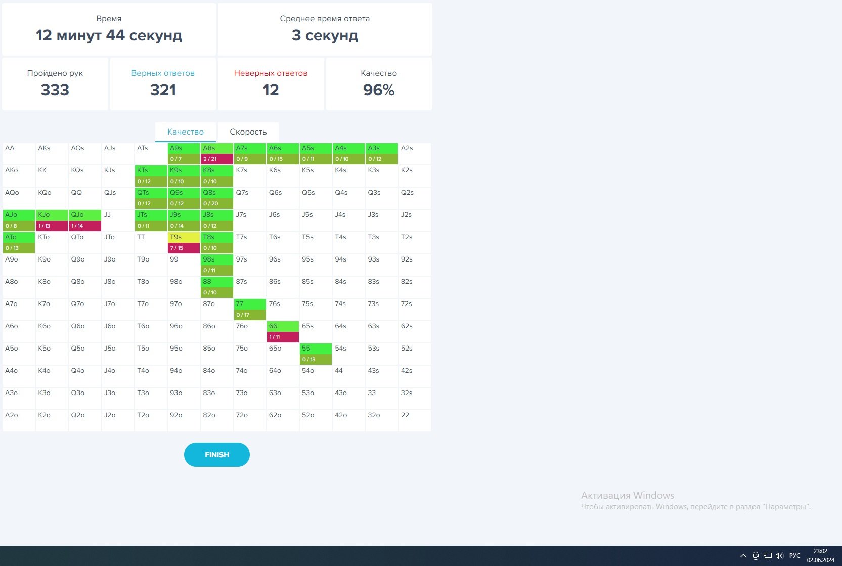Screen dimensions: 842x566
Task: Click the QQ cell
Action: pyautogui.click(x=85, y=198)
